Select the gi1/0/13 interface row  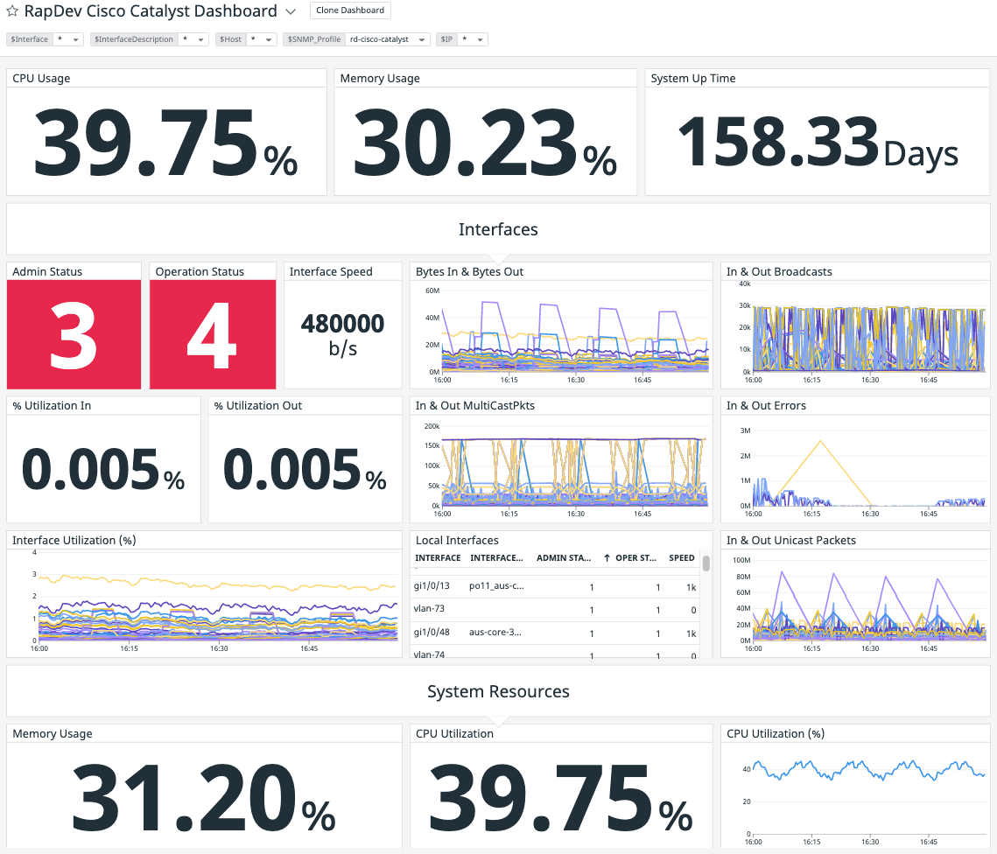click(x=555, y=586)
